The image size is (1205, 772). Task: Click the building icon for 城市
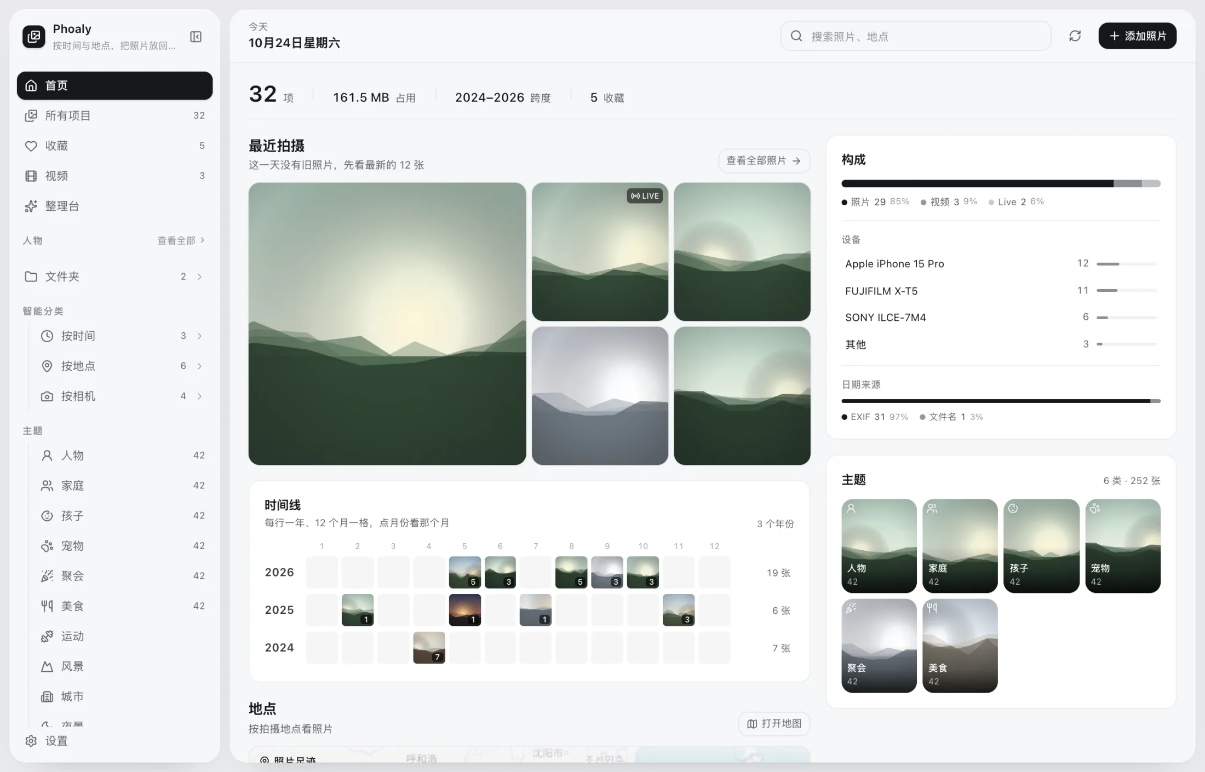[47, 696]
